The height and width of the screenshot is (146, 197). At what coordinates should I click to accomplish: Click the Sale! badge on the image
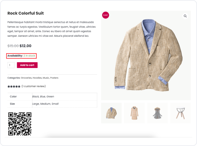[105, 15]
